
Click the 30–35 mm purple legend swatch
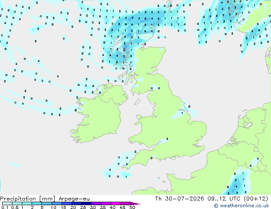point(96,203)
